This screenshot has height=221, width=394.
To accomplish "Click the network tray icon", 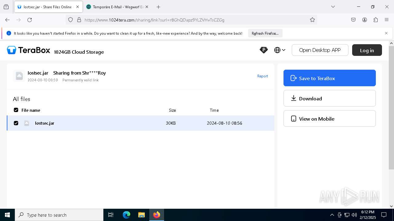I will click(x=347, y=215).
